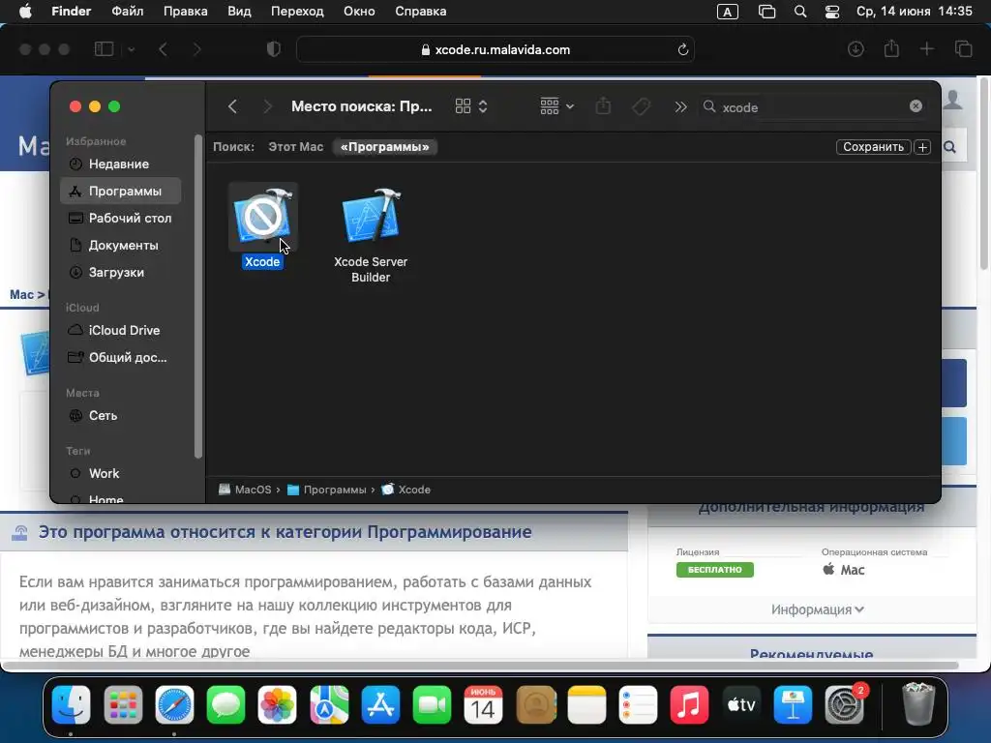991x743 pixels.
Task: Expand the Finder toolbar overflow chevrons
Action: [x=680, y=106]
